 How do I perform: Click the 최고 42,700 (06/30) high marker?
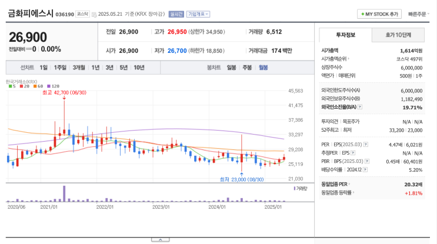pyautogui.click(x=64, y=92)
